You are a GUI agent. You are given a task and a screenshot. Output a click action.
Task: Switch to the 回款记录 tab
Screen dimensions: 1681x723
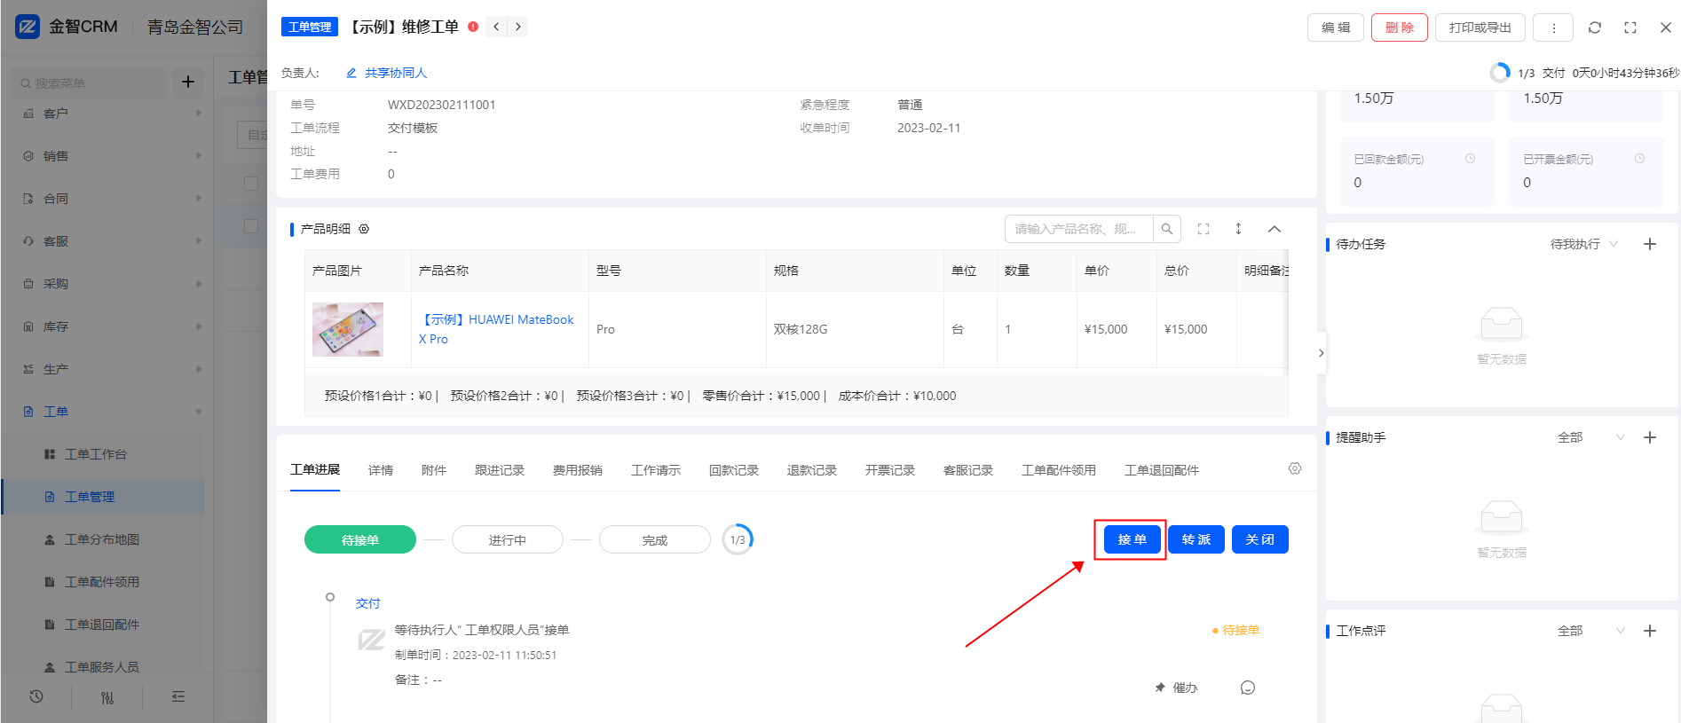coord(733,470)
